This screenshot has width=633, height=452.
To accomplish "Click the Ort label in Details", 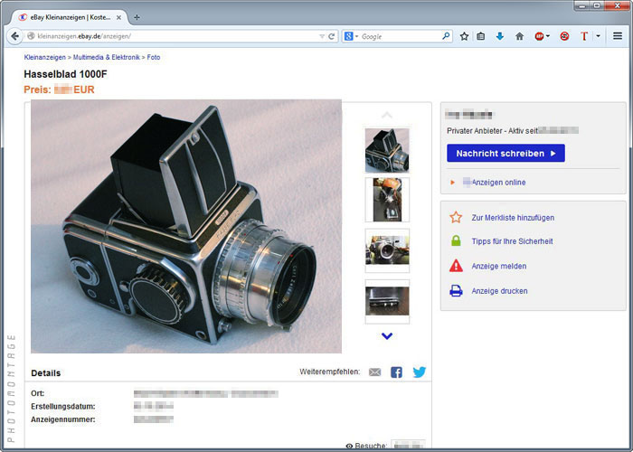I will tap(38, 393).
